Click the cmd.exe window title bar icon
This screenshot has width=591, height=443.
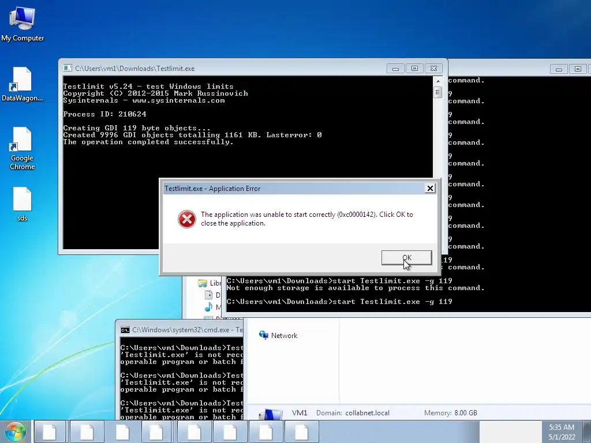(125, 329)
